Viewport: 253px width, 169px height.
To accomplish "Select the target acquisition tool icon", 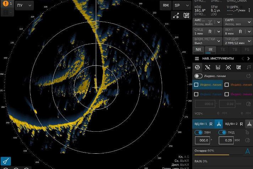I will 228,67.
